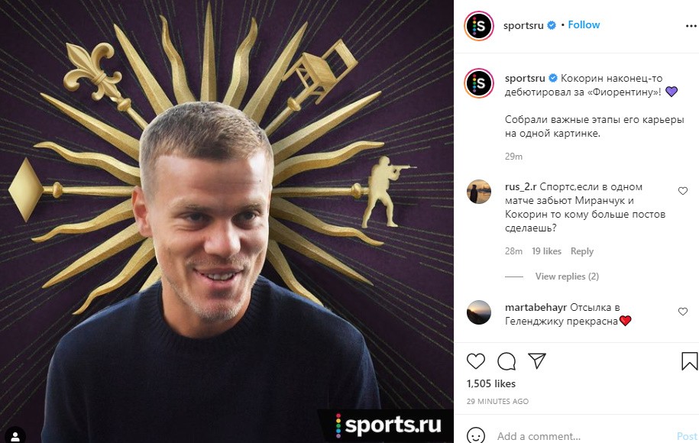Like the martabehayr comment
The height and width of the screenshot is (443, 699).
682,312
